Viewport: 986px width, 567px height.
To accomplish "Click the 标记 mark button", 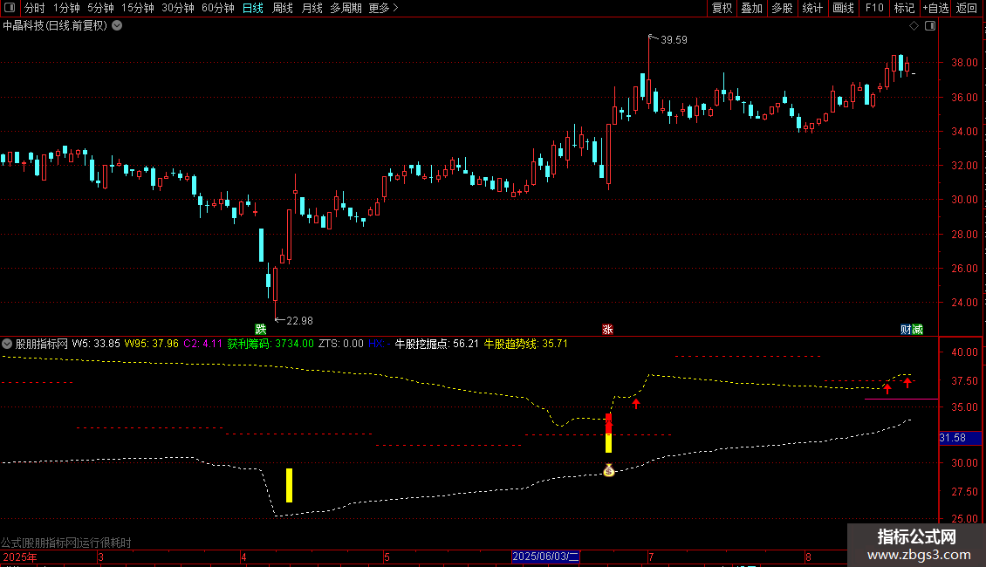I will click(x=904, y=8).
